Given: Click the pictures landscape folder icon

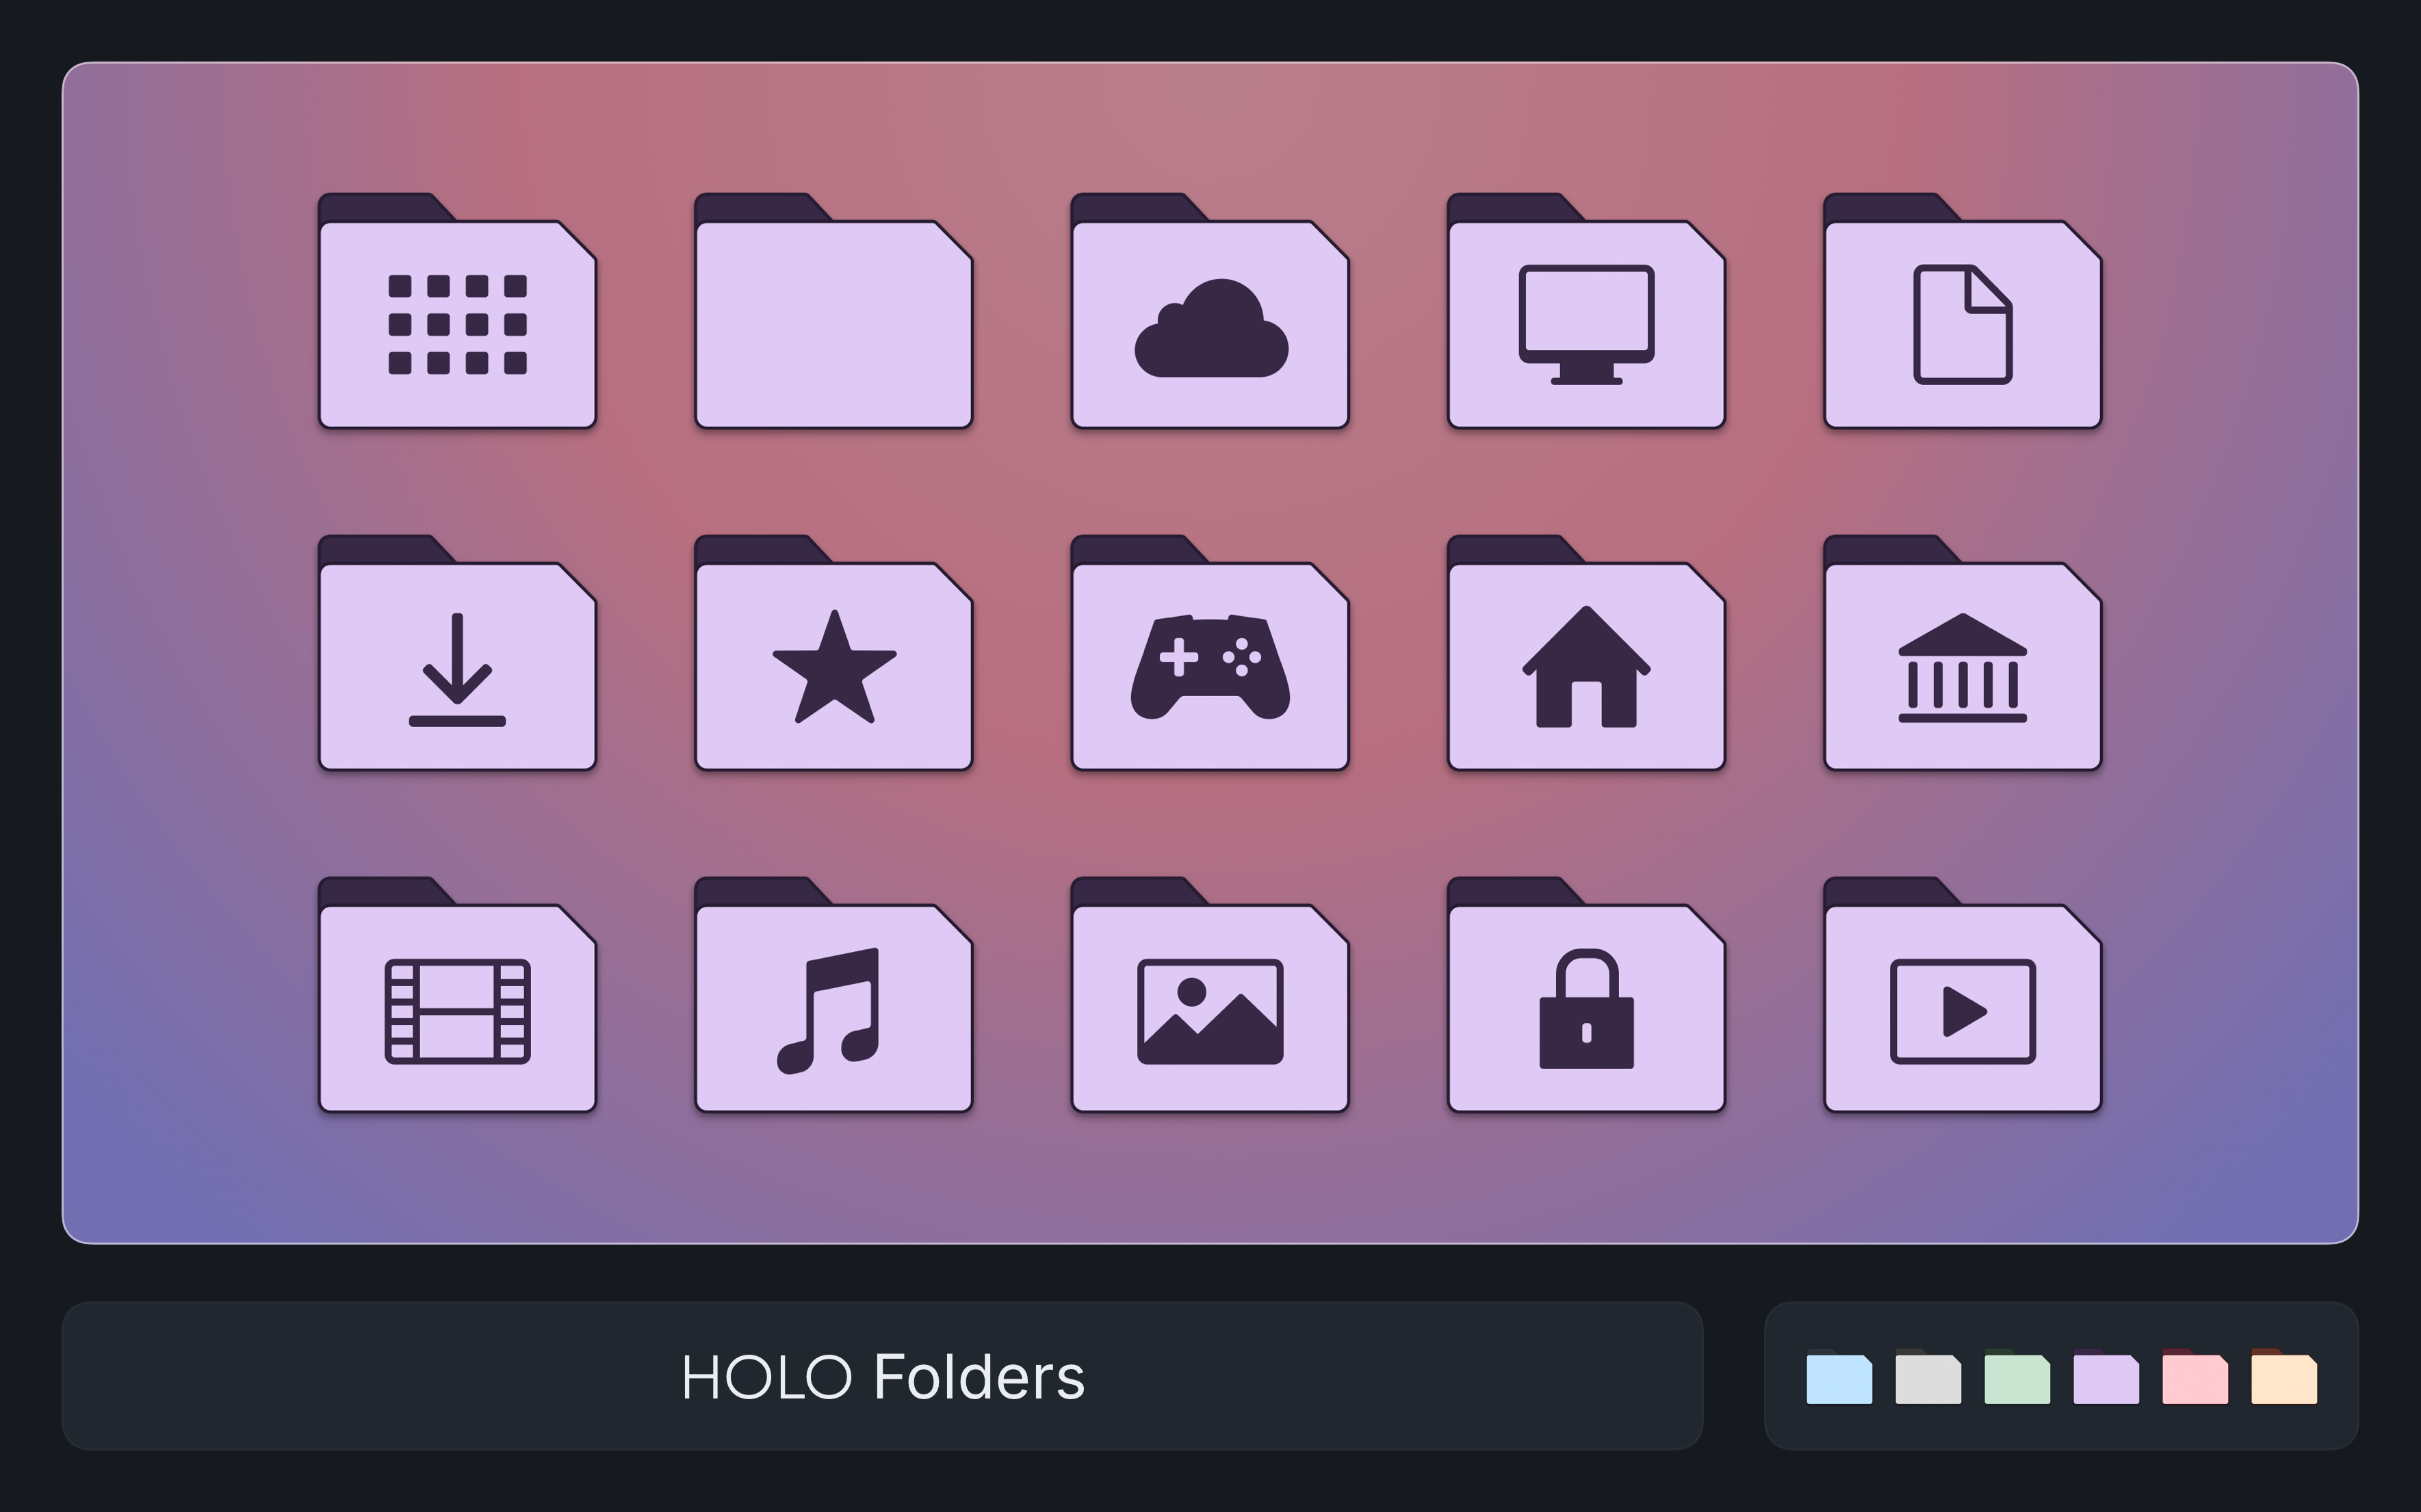Looking at the screenshot, I should coord(1210,995).
